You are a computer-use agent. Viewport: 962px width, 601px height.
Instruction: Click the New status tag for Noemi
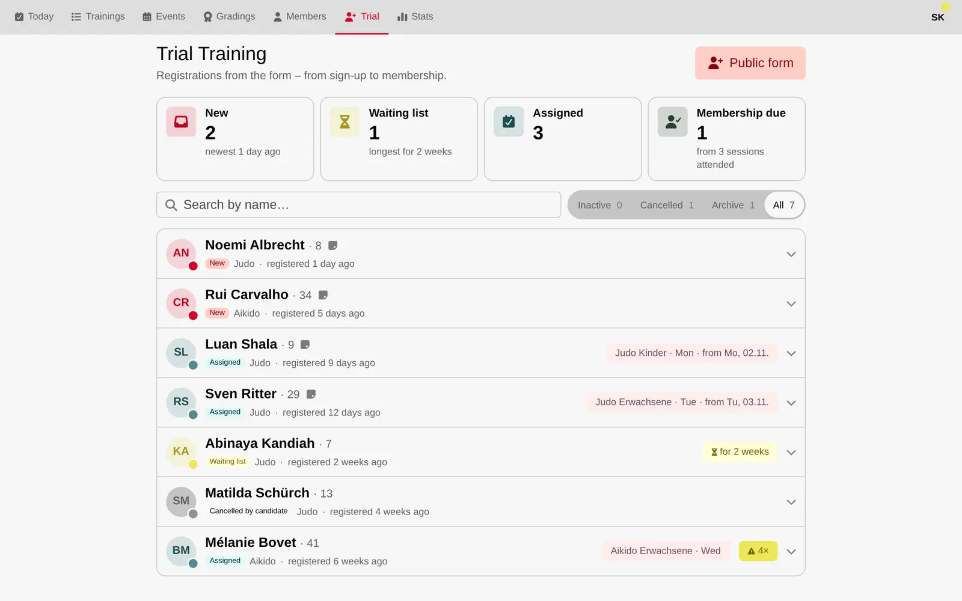[x=217, y=263]
